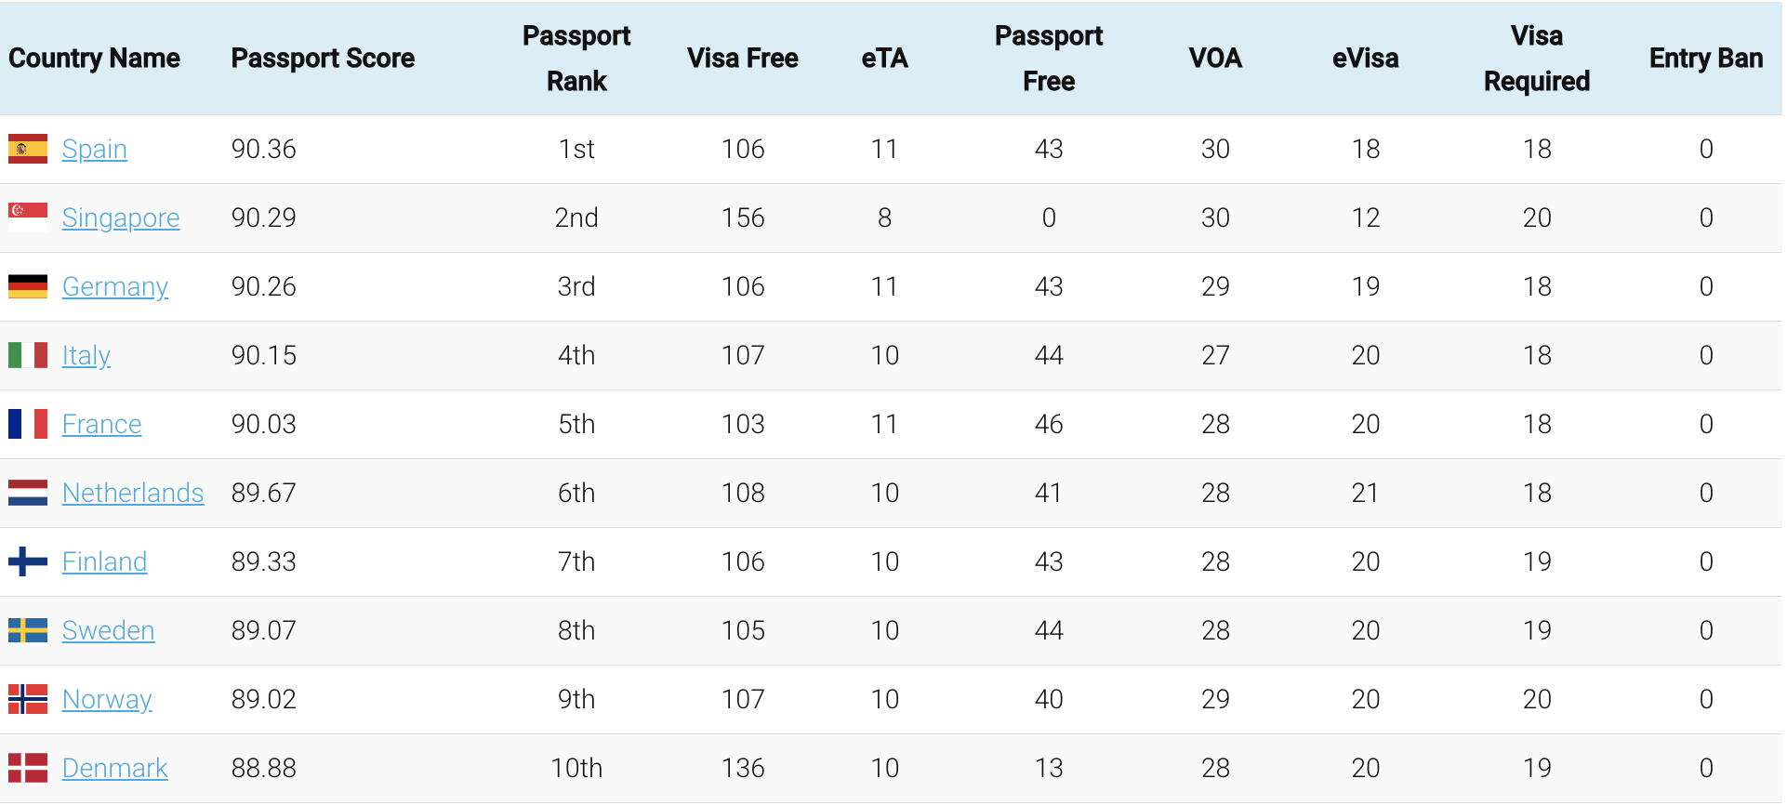Follow the Denmark link

115,768
